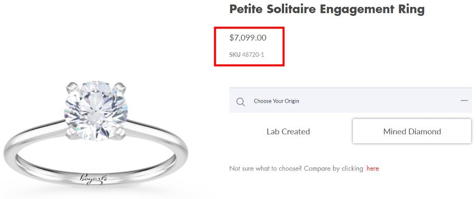Click the lower-left prong under the diamond

pos(71,131)
